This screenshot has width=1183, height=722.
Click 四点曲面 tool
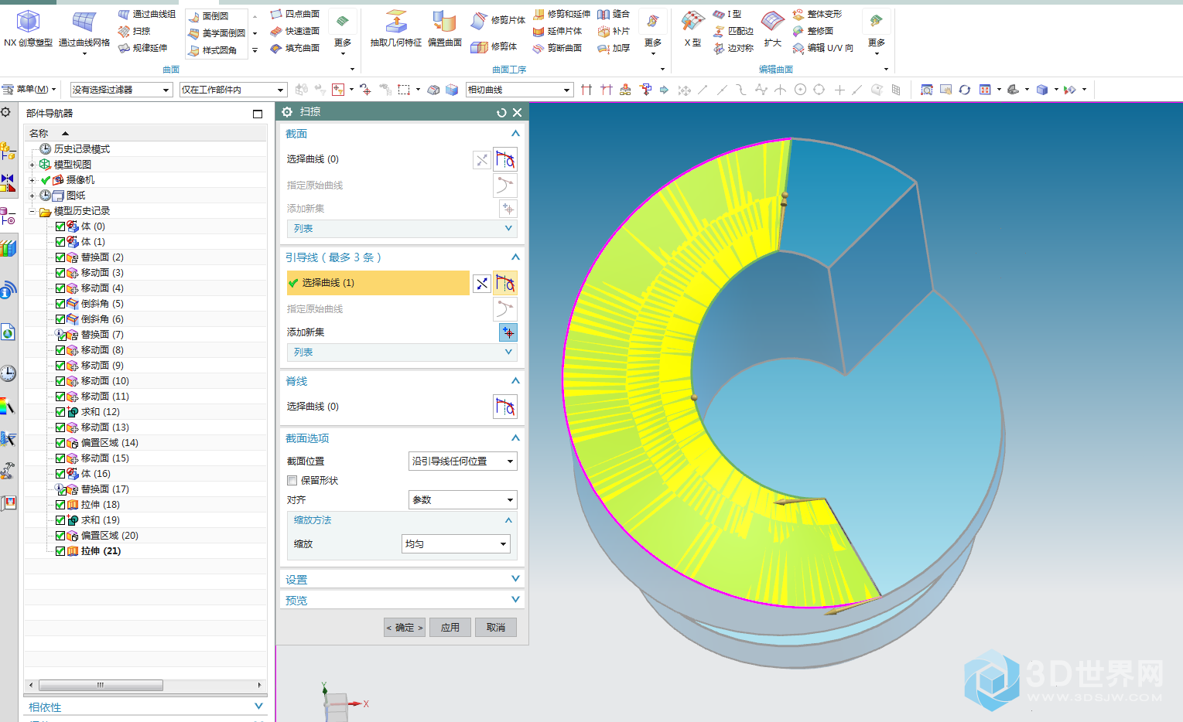point(295,14)
